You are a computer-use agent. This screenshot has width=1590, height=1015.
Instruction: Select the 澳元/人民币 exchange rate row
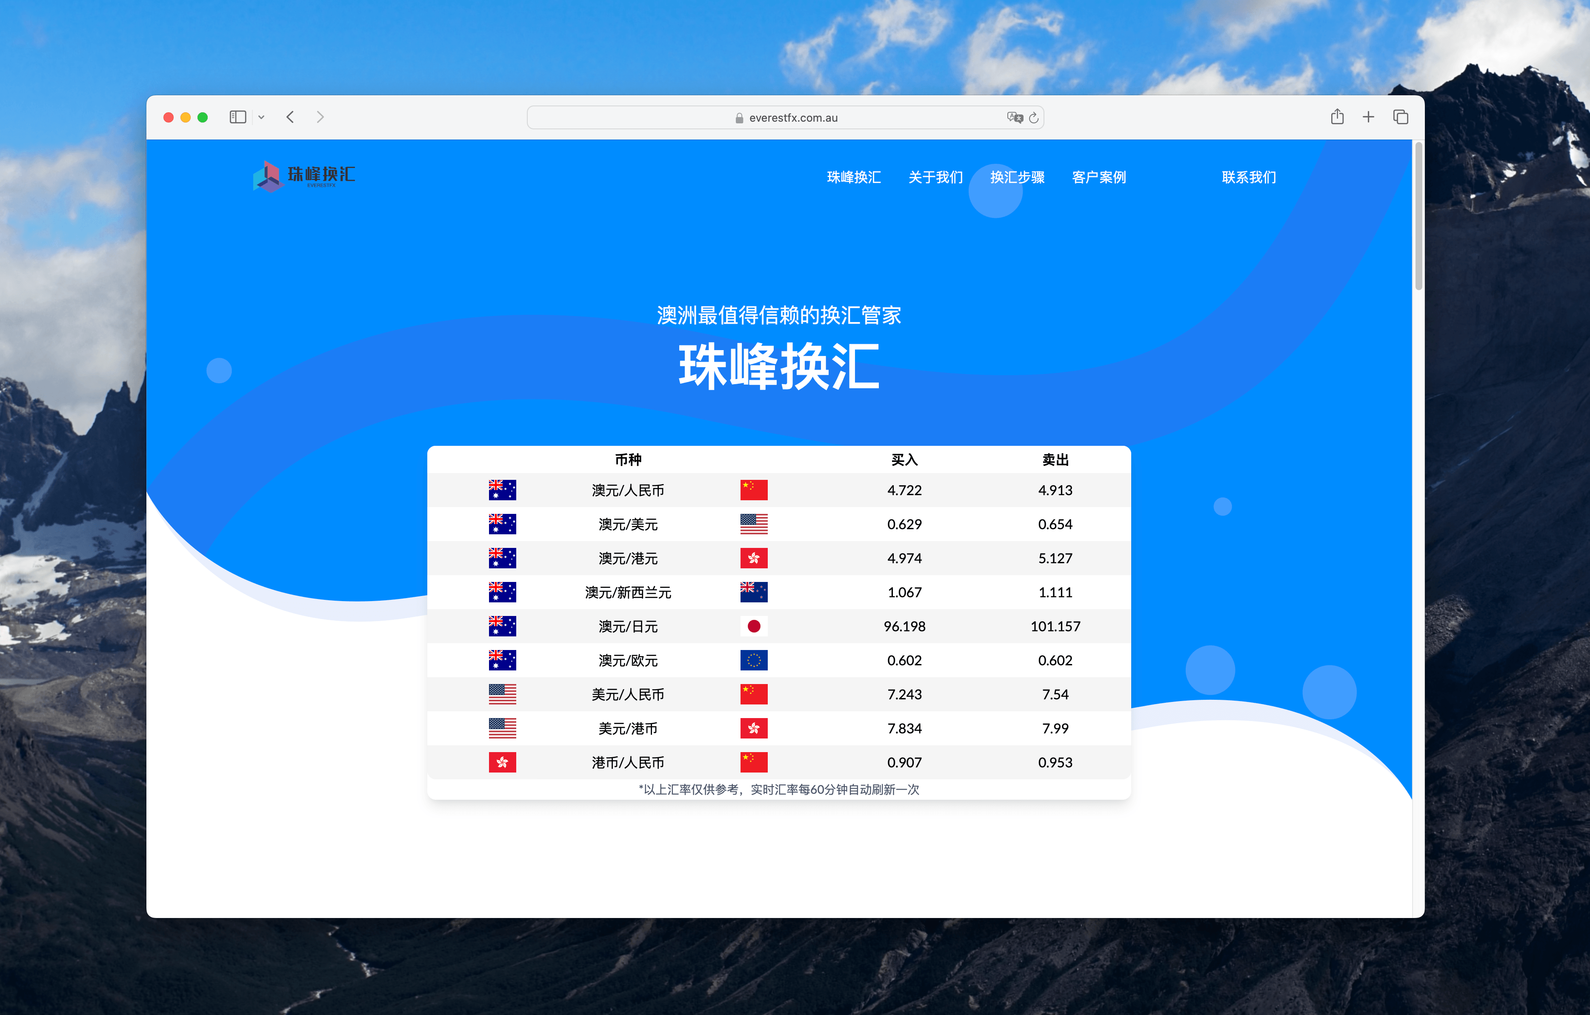tap(628, 490)
